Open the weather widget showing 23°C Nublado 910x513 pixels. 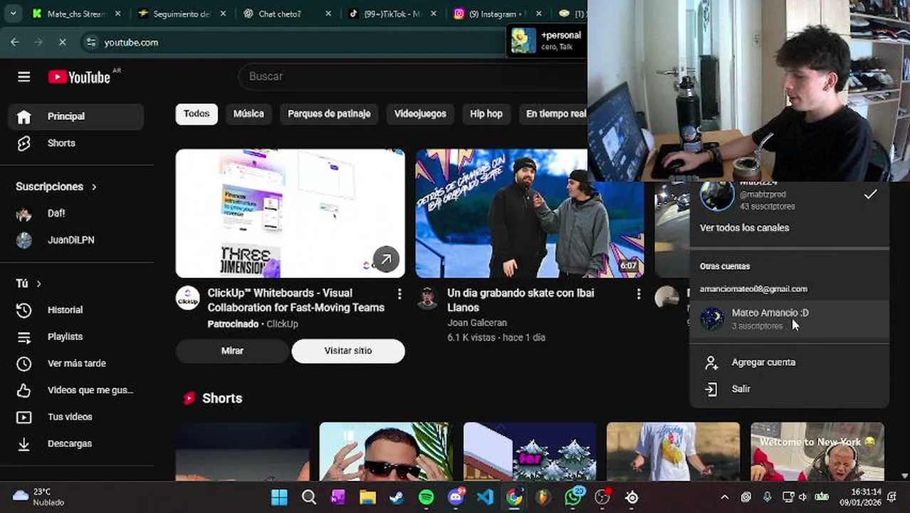click(x=39, y=497)
